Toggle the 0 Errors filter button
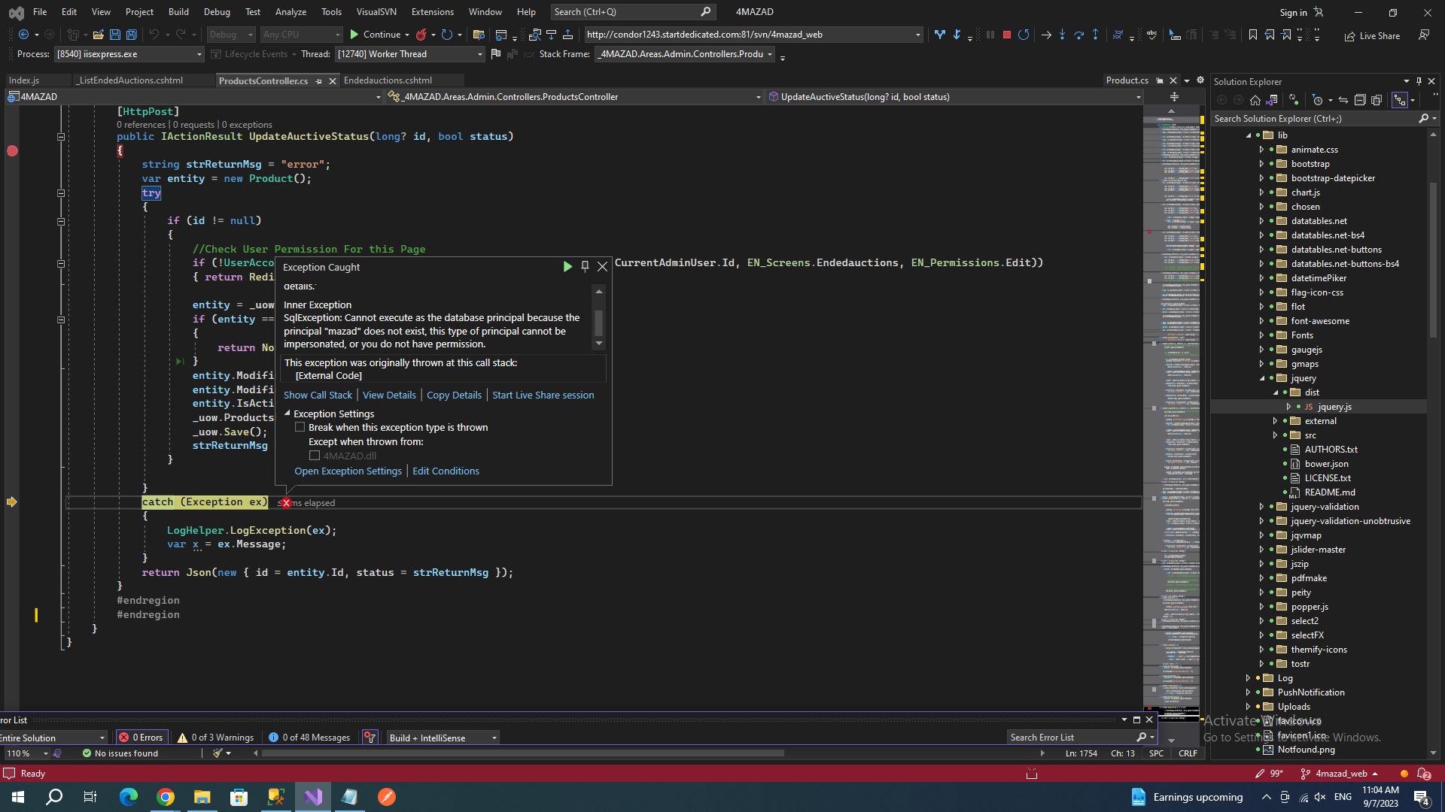 coord(141,738)
